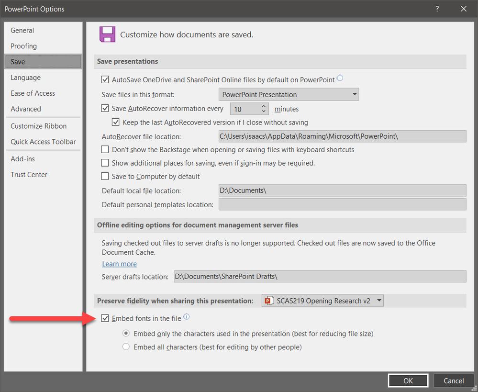Open the Learn more link
This screenshot has height=392, width=478.
[x=119, y=264]
